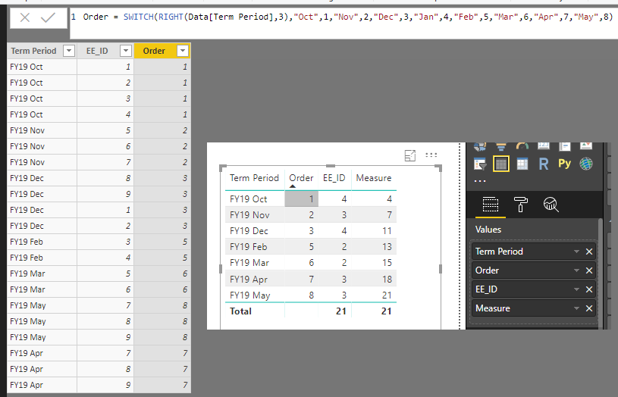Sort by Order header in table visual
This screenshot has width=618, height=397.
(301, 178)
